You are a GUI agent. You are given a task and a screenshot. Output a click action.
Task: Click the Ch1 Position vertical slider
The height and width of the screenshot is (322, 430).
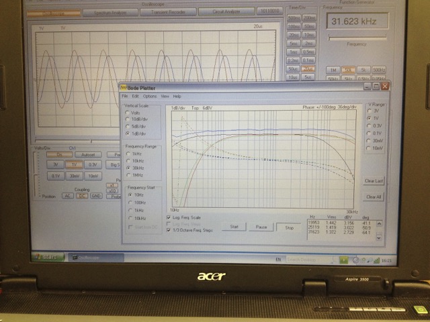tap(36, 174)
